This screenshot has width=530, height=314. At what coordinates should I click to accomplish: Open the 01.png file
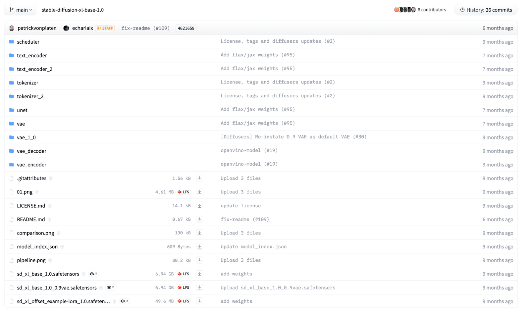tap(25, 192)
